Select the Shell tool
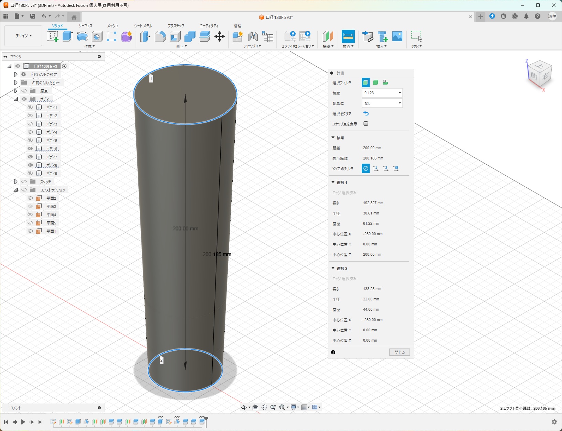The image size is (562, 431). click(x=175, y=36)
